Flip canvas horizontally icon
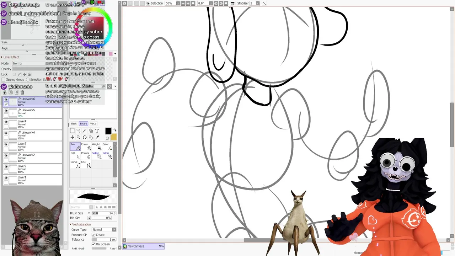The height and width of the screenshot is (256, 455). click(x=233, y=3)
